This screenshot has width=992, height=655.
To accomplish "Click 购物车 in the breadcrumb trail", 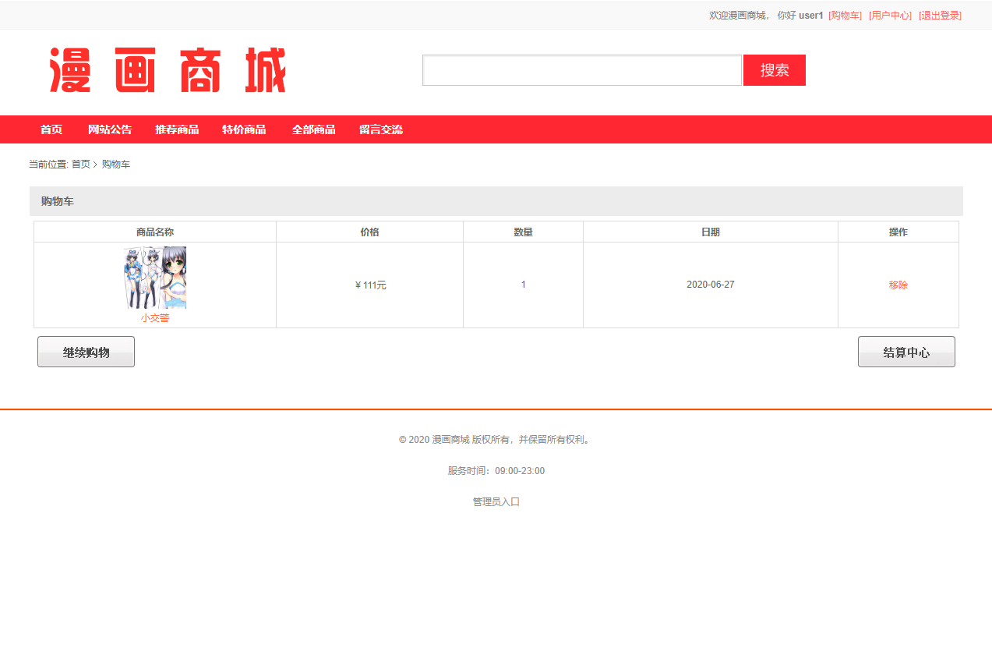I will point(116,165).
